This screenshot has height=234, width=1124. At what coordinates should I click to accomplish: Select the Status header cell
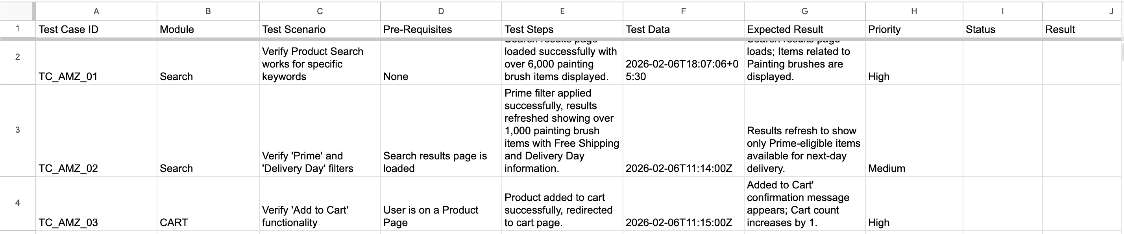click(1003, 29)
